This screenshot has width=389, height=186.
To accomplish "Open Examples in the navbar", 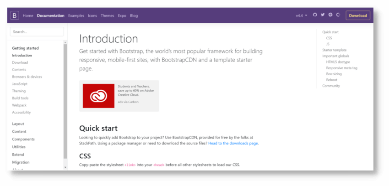I will [76, 15].
